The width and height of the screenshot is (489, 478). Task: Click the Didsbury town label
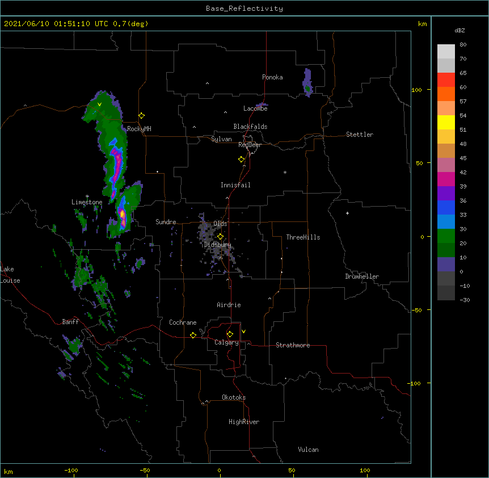(217, 245)
